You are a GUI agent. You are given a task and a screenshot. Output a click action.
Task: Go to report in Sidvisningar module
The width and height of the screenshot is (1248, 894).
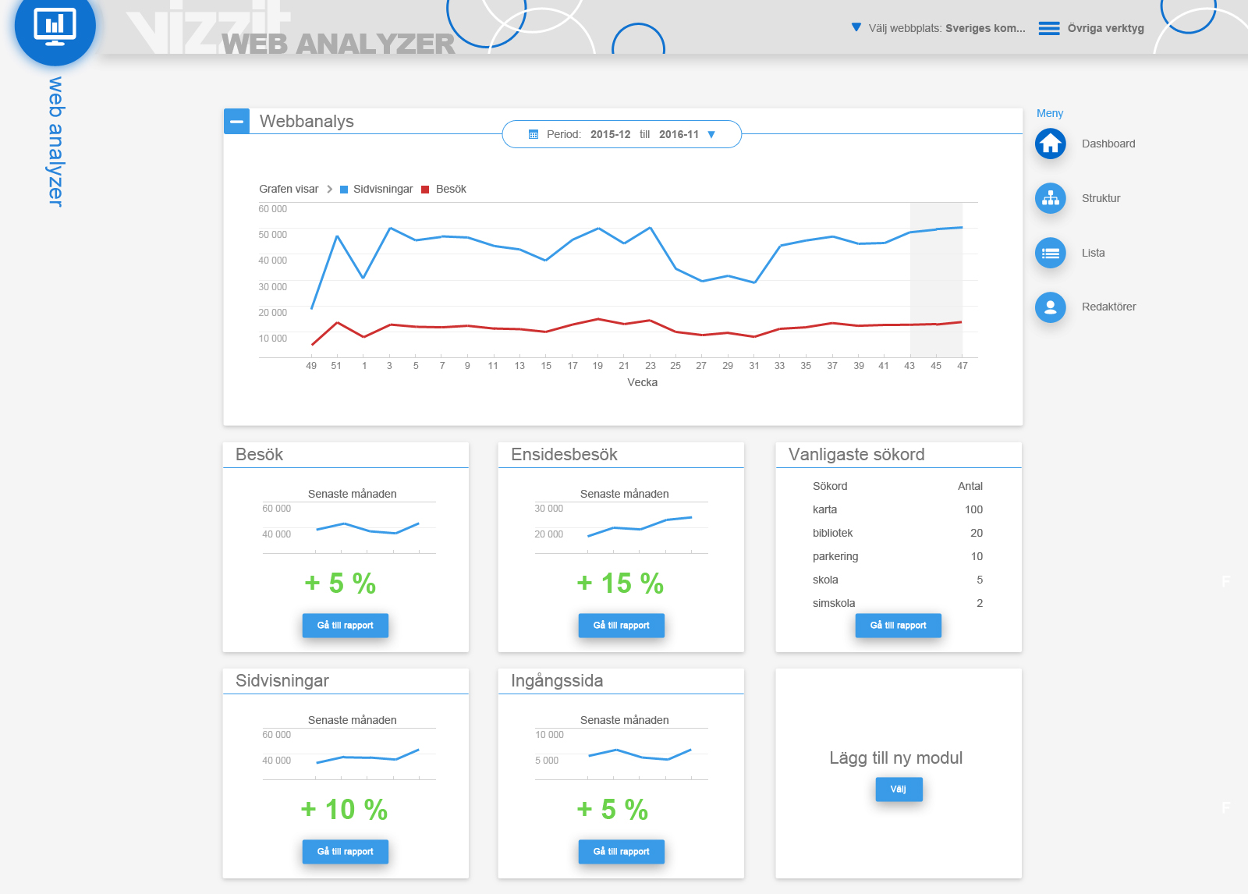pos(346,852)
